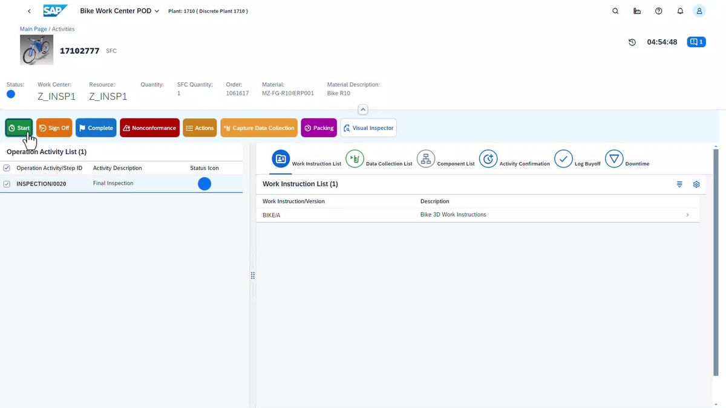Click the 04:54:48 timer value
Viewport: 726px width, 408px height.
point(662,42)
